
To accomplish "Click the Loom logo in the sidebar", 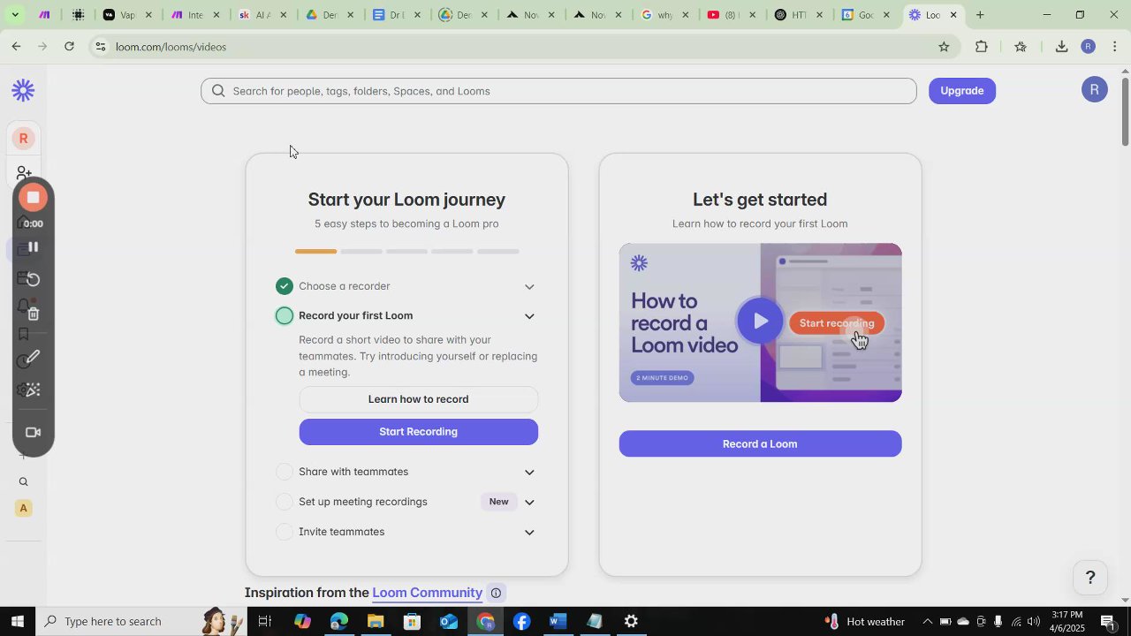I will (x=23, y=90).
